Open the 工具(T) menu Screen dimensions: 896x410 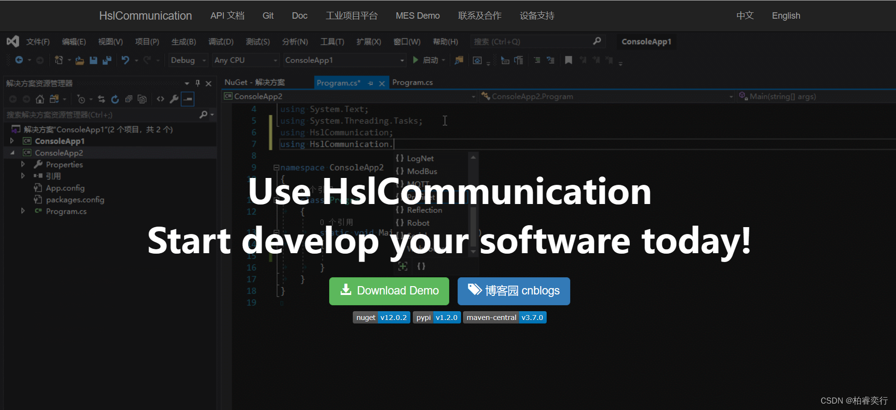coord(332,42)
